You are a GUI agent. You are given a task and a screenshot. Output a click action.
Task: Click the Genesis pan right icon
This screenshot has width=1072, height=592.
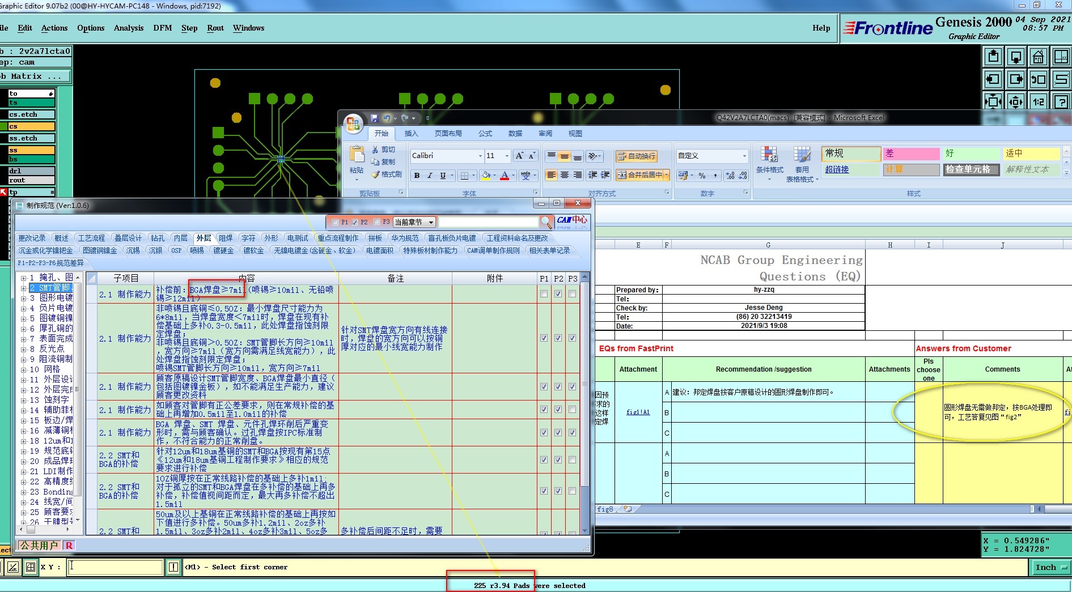[1015, 79]
